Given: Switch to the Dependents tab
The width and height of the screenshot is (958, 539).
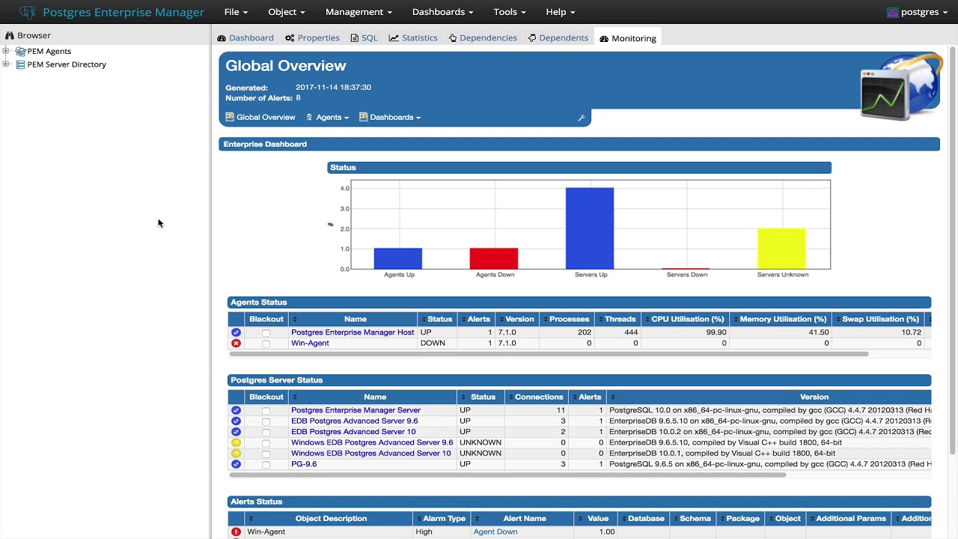Looking at the screenshot, I should [x=558, y=38].
